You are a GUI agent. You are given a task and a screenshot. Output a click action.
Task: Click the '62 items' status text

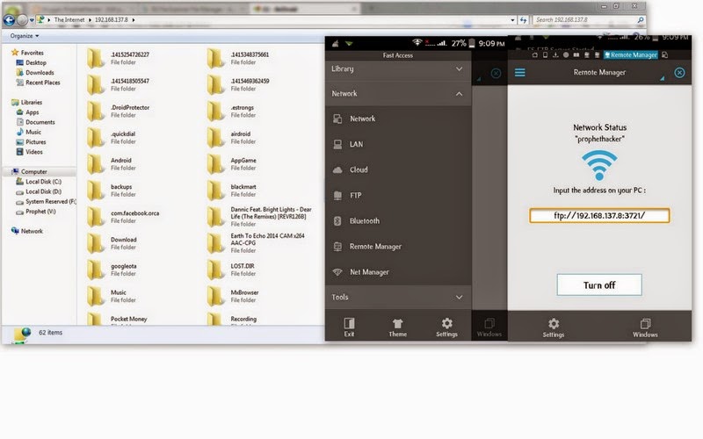click(x=51, y=333)
